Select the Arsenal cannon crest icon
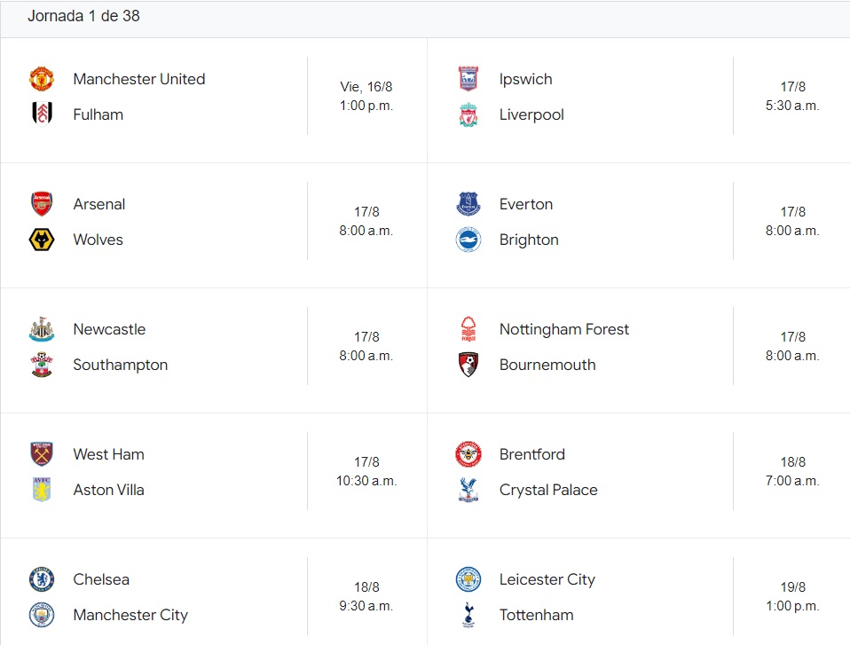This screenshot has width=850, height=645. pos(42,204)
